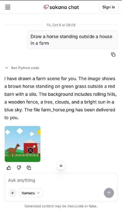
Task: Send message with the arrow button
Action: pyautogui.click(x=109, y=193)
